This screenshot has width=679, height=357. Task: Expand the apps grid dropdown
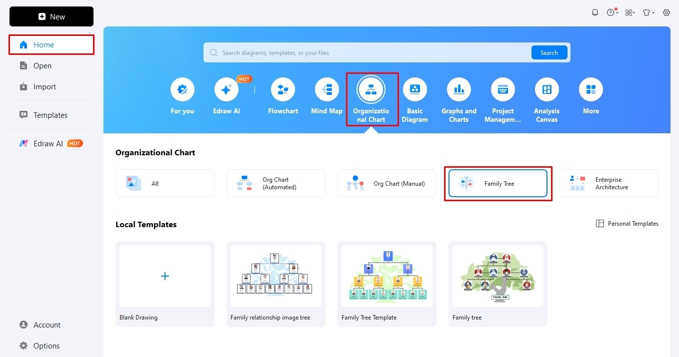tap(630, 12)
